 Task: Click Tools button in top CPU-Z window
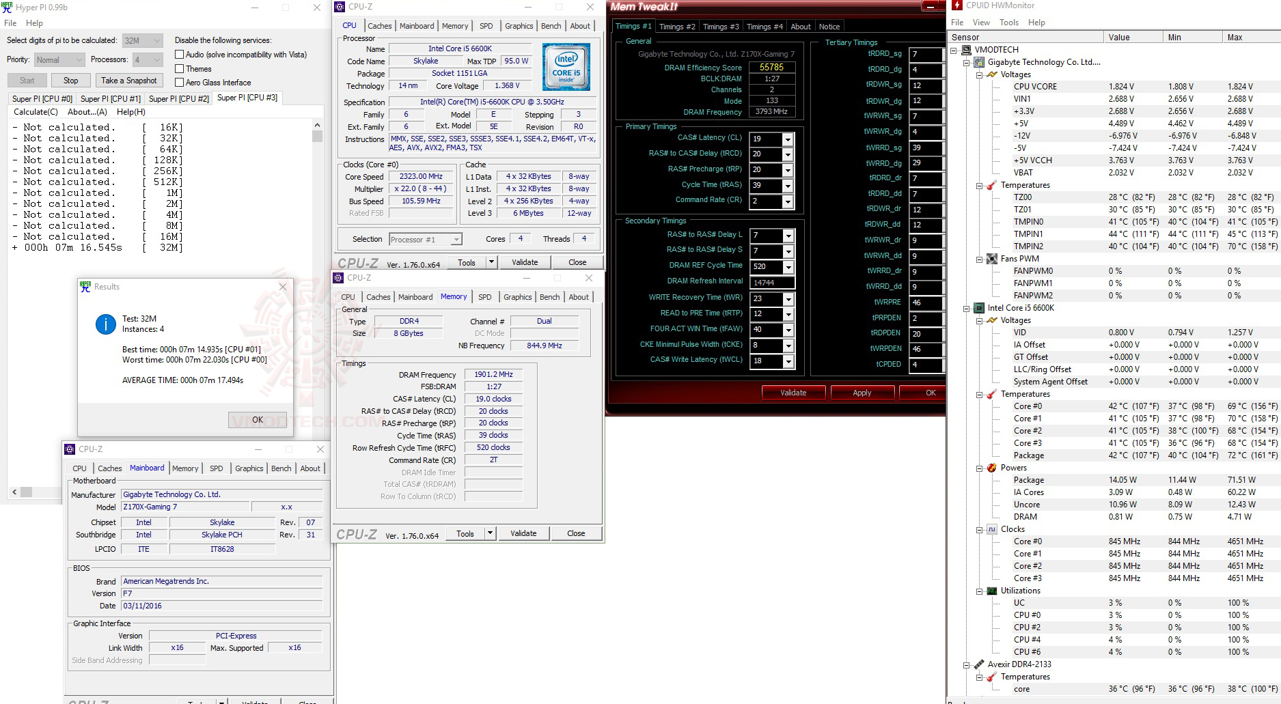467,262
